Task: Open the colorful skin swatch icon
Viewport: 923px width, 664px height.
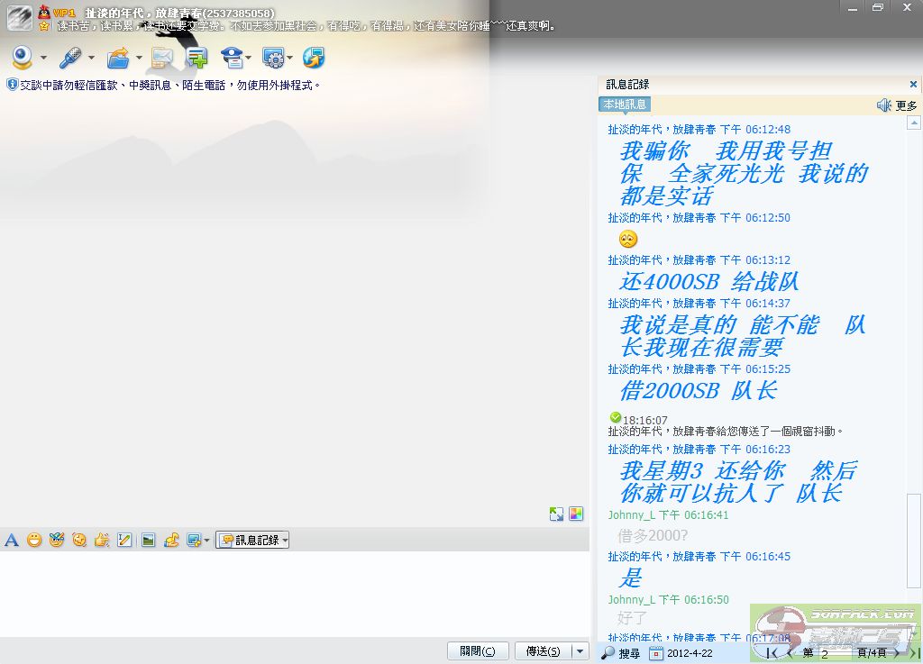Action: pos(576,514)
